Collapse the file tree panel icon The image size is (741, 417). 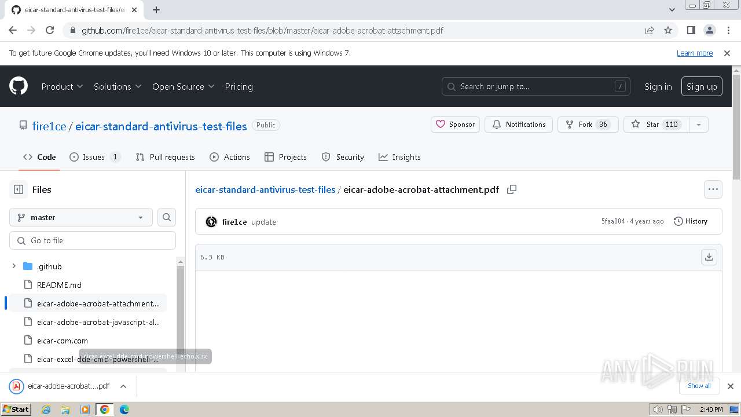19,189
